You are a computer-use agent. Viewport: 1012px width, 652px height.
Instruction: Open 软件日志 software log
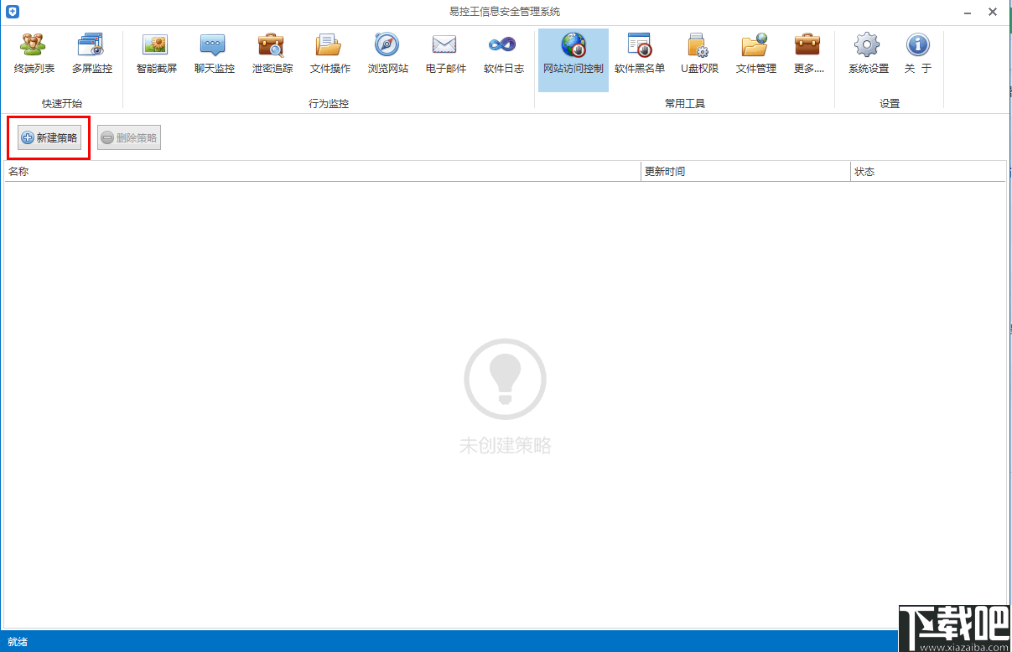[504, 54]
